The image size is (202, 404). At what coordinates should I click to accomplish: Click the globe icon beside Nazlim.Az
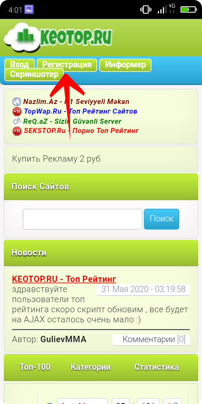17,101
